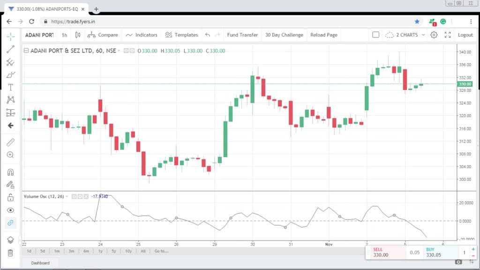This screenshot has width=480, height=270.
Task: Remove drawings using the trash icon
Action: pos(10,253)
